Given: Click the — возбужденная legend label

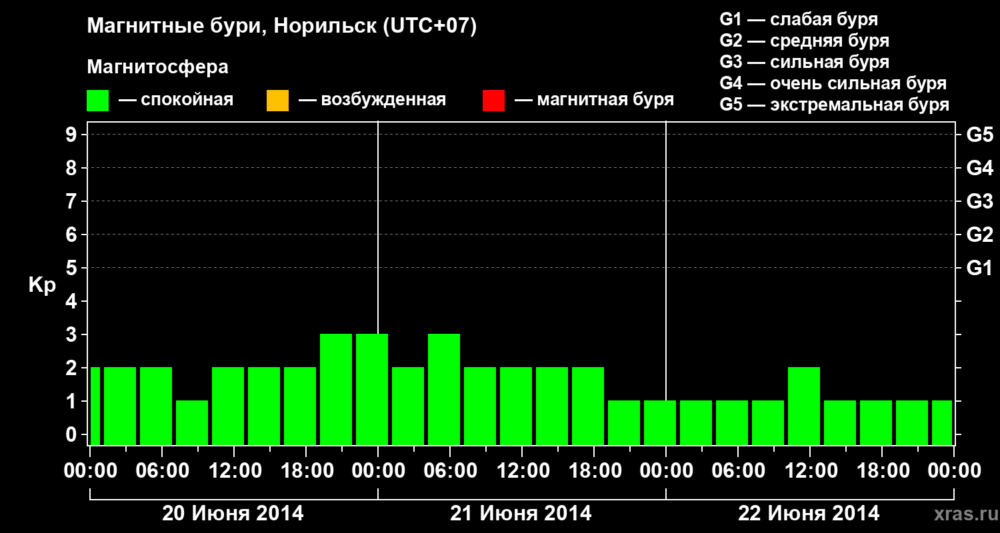Looking at the screenshot, I should tap(372, 100).
